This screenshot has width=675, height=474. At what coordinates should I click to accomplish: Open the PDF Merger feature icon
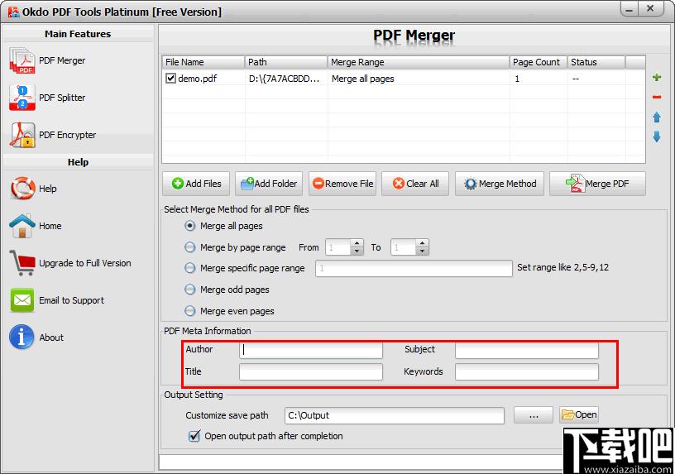[22, 60]
